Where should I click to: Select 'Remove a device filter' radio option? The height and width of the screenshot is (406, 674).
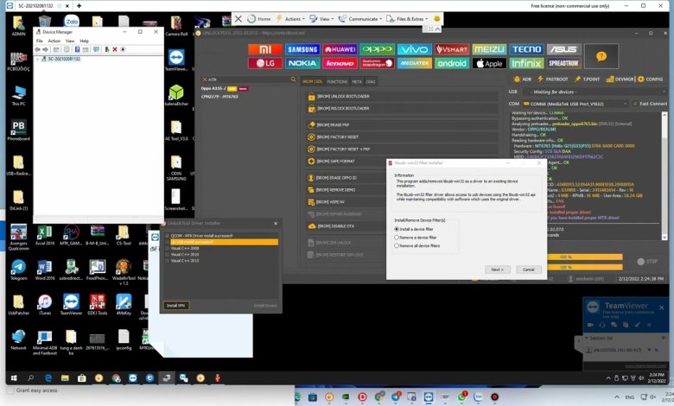(x=397, y=238)
